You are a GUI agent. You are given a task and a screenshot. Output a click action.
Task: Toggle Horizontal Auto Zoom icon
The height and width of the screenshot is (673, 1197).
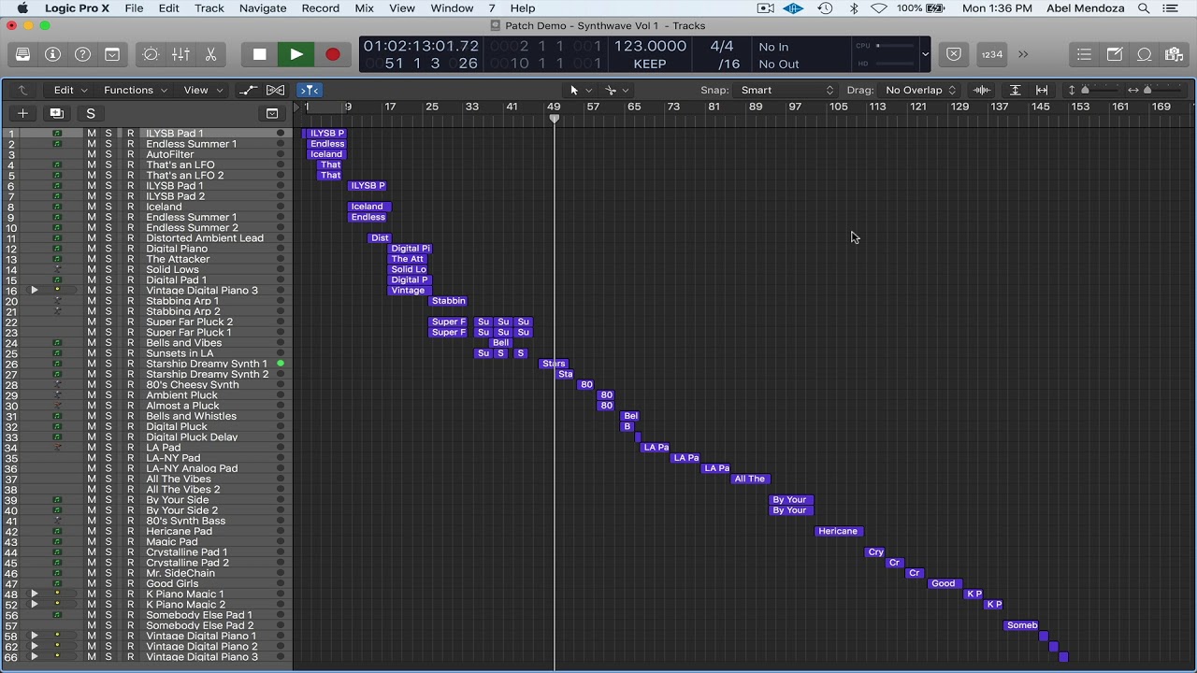(1042, 90)
